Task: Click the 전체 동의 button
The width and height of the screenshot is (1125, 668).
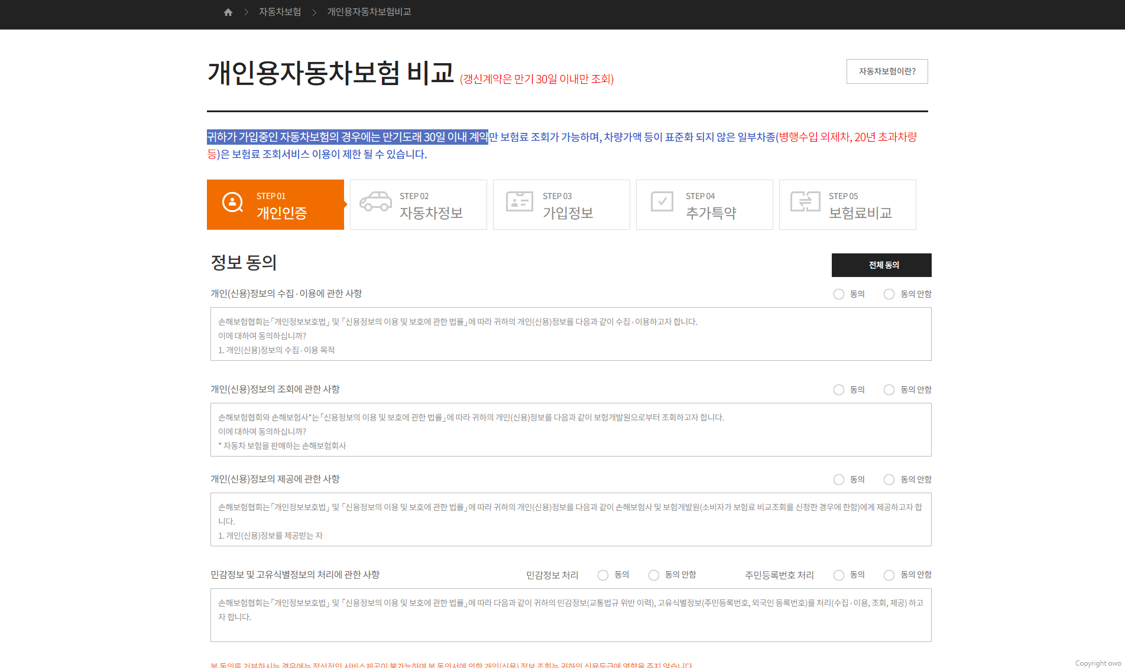Action: 881,265
